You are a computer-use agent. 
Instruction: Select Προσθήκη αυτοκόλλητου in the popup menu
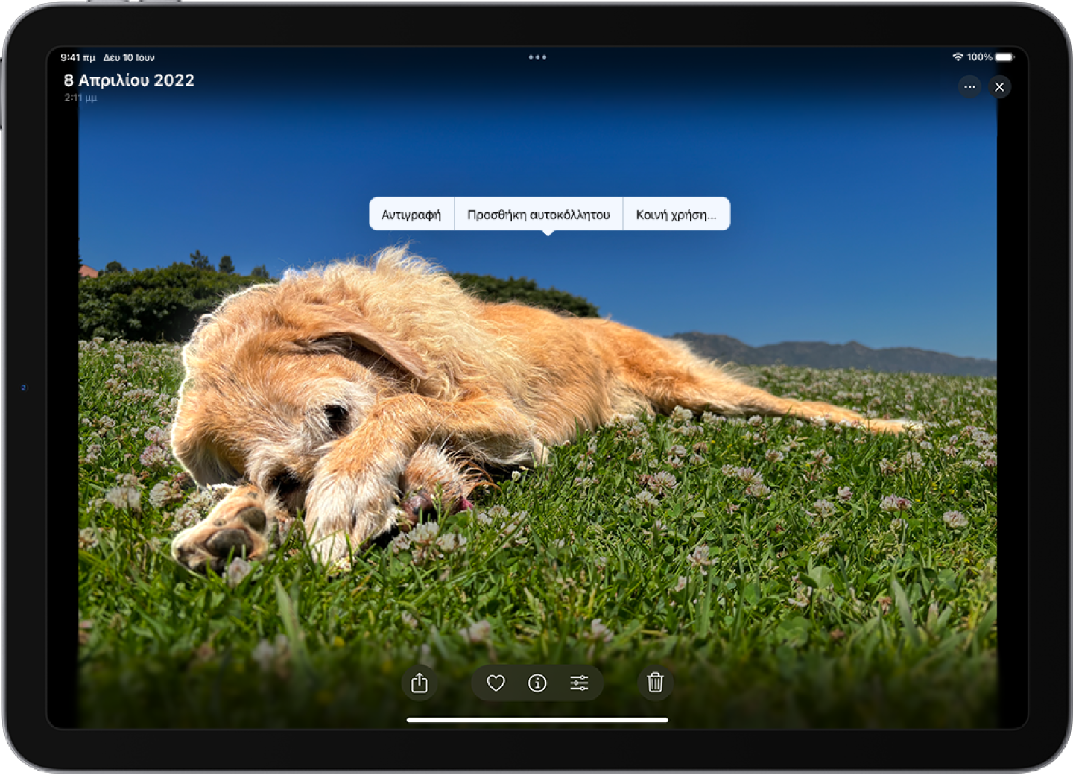[x=538, y=215]
